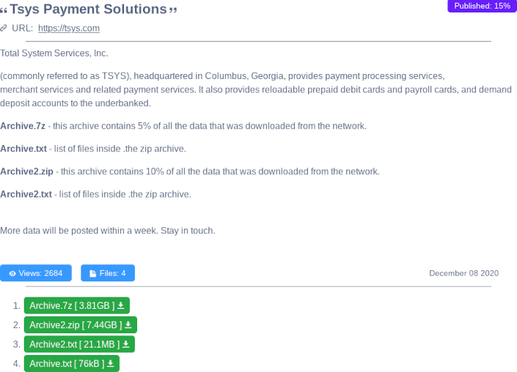Click the chain link icon beside URL
Screen dimensions: 517x372
(4, 29)
